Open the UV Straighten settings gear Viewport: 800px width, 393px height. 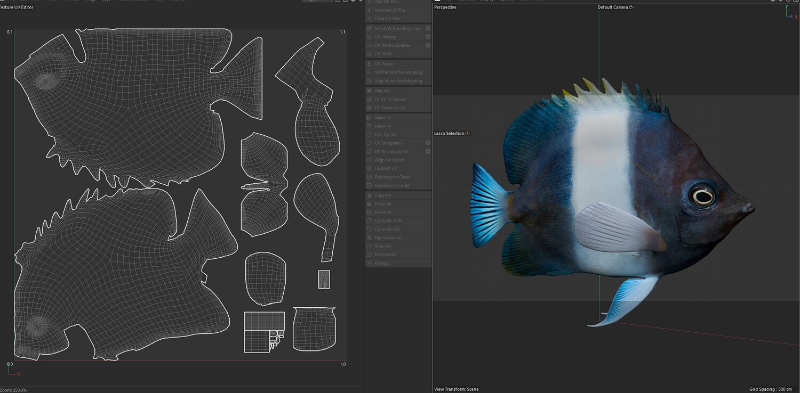pyautogui.click(x=428, y=143)
